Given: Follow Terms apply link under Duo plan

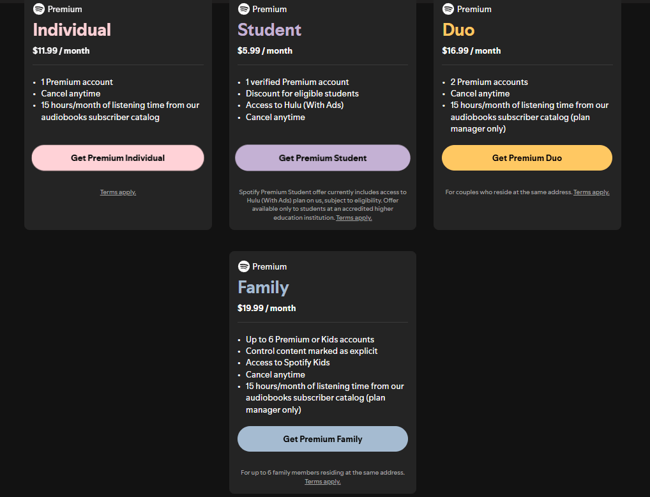Looking at the screenshot, I should 591,192.
